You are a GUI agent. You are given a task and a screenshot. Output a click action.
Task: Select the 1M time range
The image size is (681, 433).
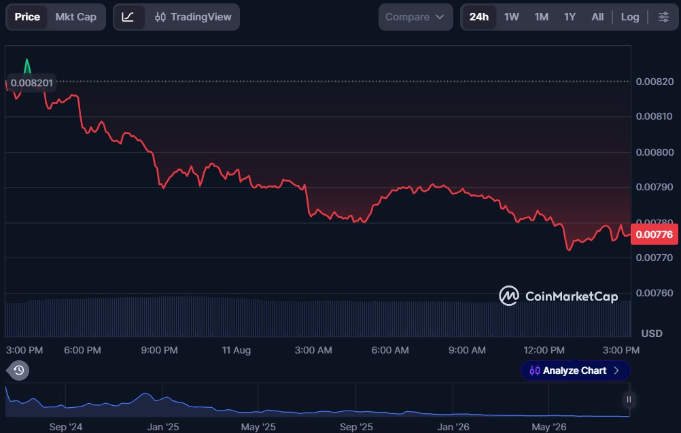[541, 17]
